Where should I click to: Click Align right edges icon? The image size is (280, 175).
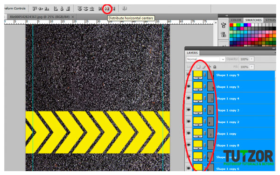(68, 8)
